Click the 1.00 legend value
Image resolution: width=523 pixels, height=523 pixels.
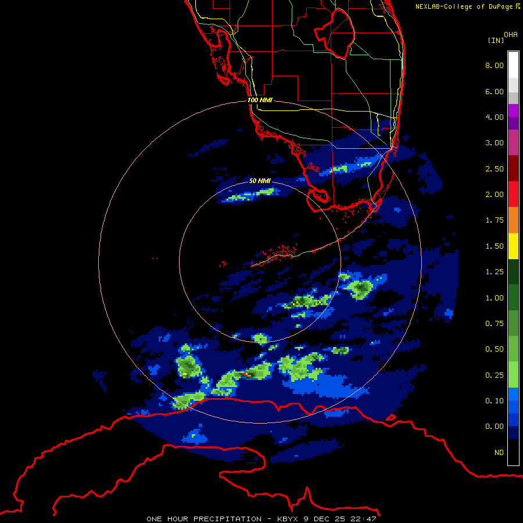point(495,298)
